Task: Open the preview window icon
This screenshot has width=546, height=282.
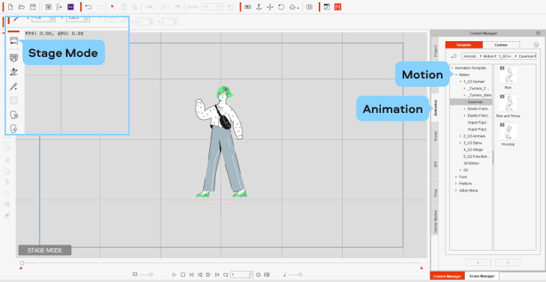Action: click(327, 7)
